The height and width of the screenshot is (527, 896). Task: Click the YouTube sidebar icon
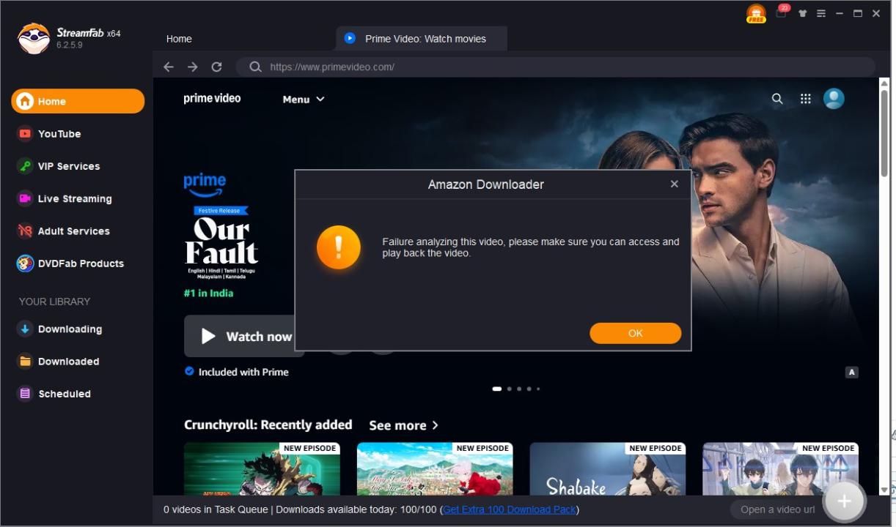click(x=25, y=134)
